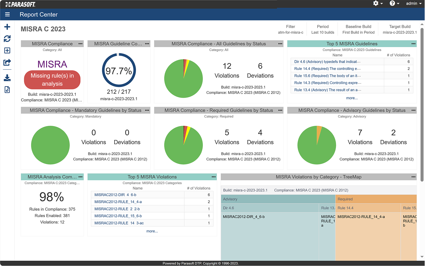Image resolution: width=425 pixels, height=266 pixels.
Task: Open MISRAC2012-RULE_15_6-b violation link
Action: (x=118, y=216)
